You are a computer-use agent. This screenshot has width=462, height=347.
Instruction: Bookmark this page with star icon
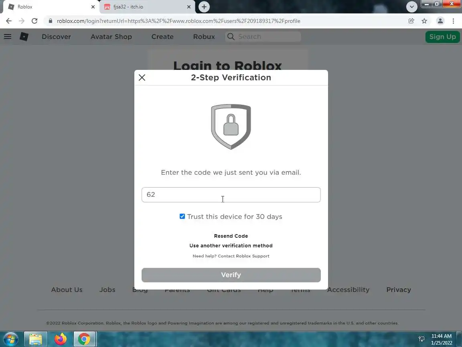(x=424, y=21)
